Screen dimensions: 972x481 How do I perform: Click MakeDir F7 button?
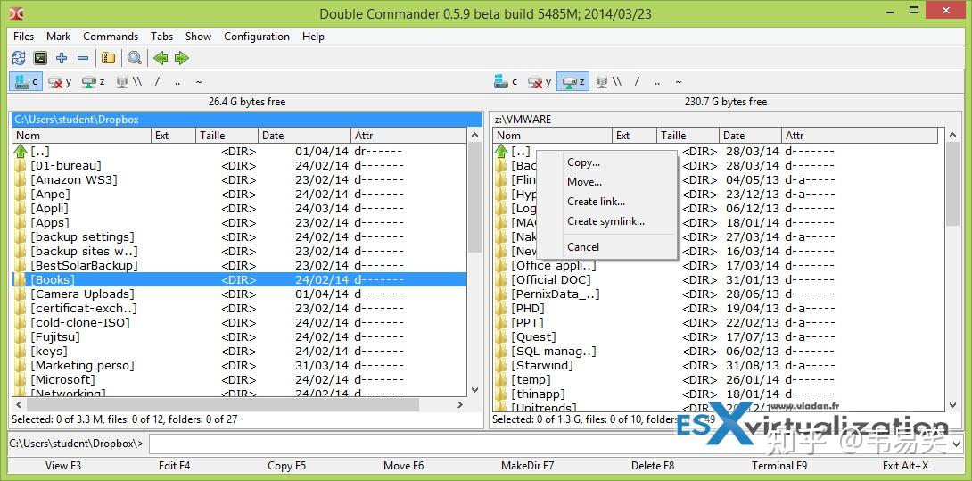[528, 466]
